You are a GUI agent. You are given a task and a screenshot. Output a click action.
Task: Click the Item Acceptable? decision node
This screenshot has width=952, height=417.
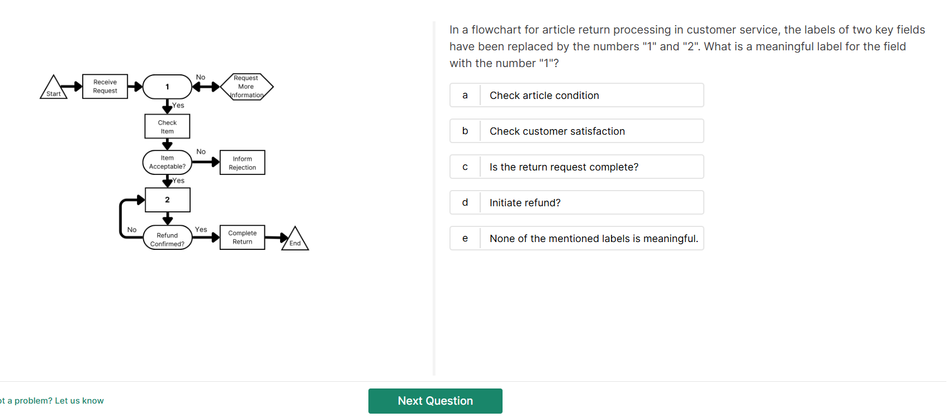(167, 162)
